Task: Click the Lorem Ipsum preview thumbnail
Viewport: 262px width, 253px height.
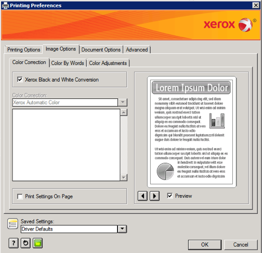Action: pos(192,132)
